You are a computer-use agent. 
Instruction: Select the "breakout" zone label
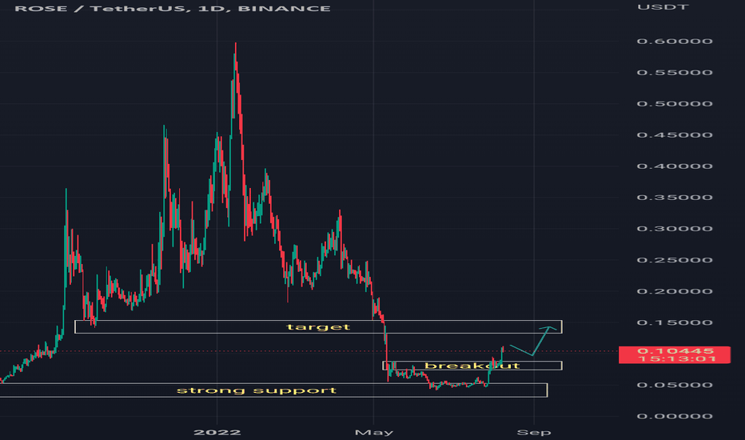coord(472,366)
